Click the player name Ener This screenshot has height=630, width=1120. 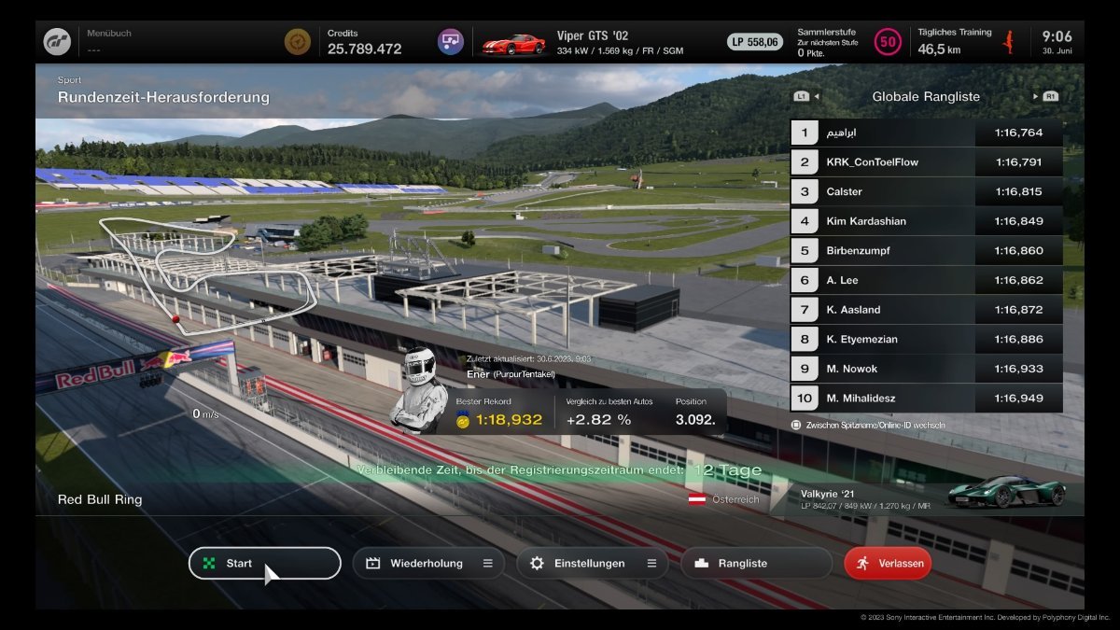pos(478,373)
